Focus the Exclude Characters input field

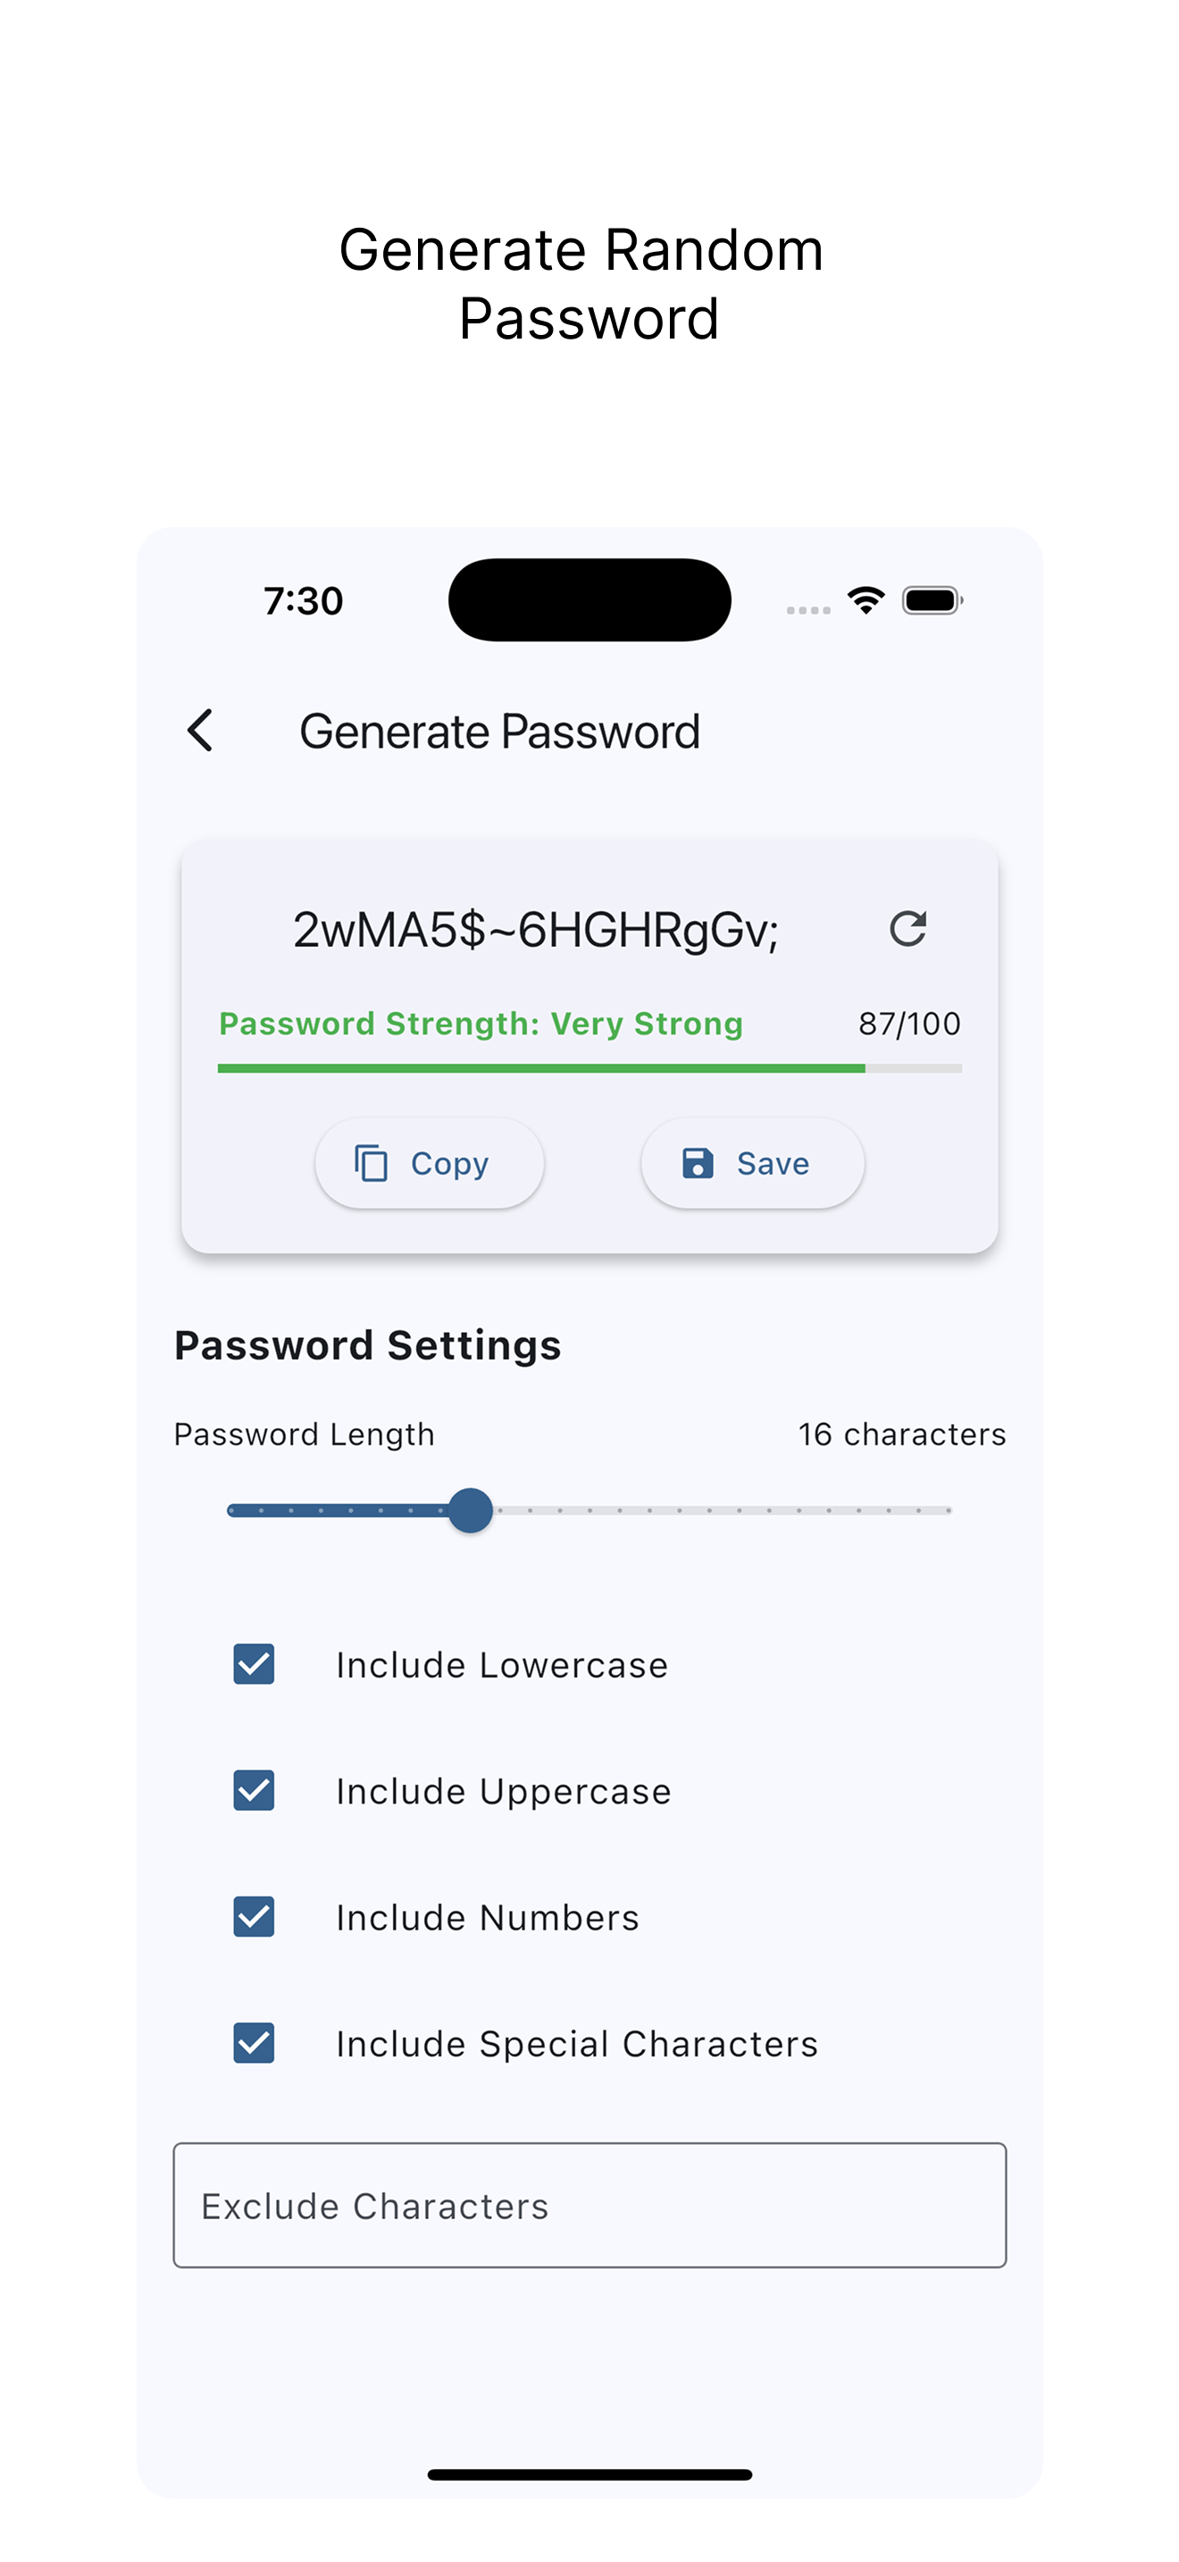click(x=589, y=2205)
